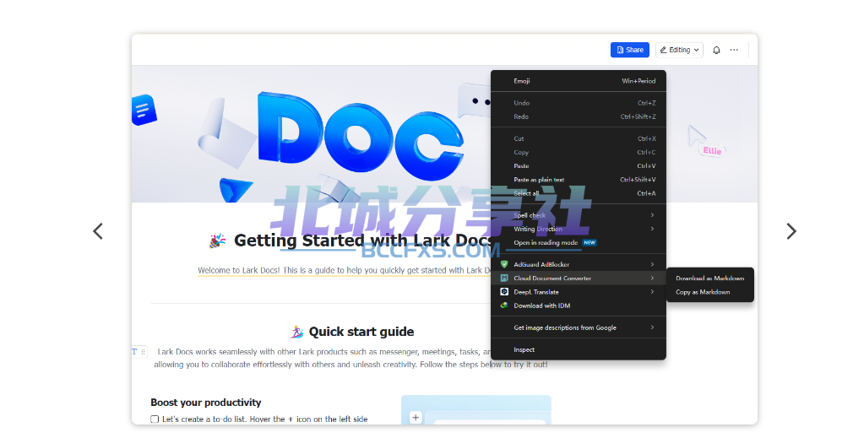Click the AdGuard AdBlocker shield icon
This screenshot has height=438, width=864.
click(504, 264)
